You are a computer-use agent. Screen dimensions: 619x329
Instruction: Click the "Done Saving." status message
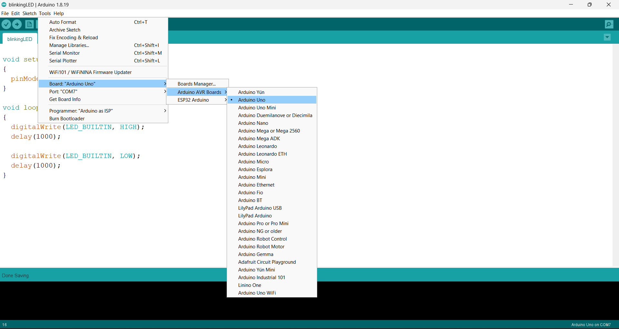(16, 276)
